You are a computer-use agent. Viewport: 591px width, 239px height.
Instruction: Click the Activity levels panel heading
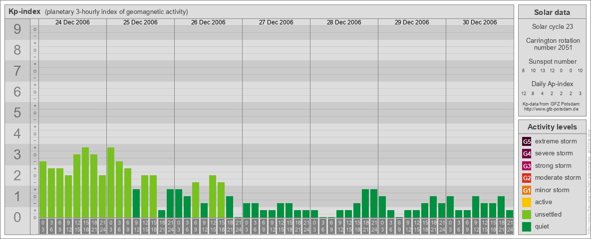(552, 127)
